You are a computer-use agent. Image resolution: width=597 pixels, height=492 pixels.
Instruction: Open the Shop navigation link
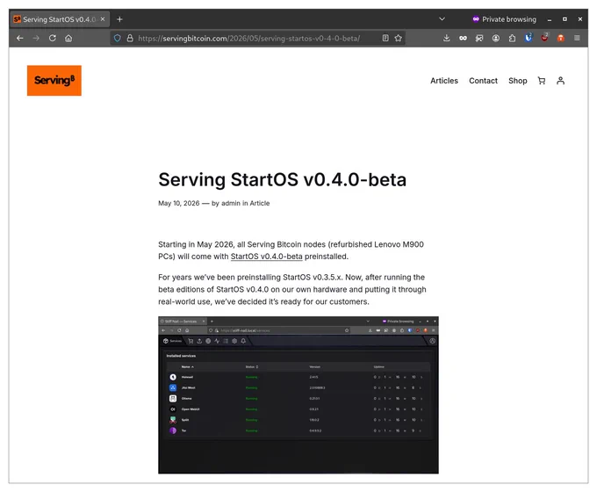(x=517, y=81)
